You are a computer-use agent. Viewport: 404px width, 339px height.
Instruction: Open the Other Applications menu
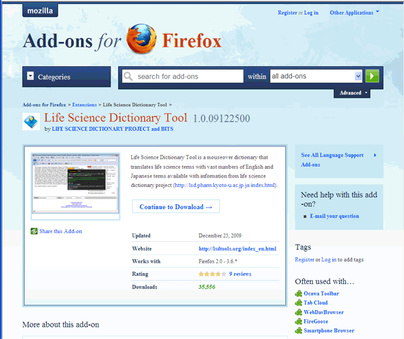(x=354, y=13)
